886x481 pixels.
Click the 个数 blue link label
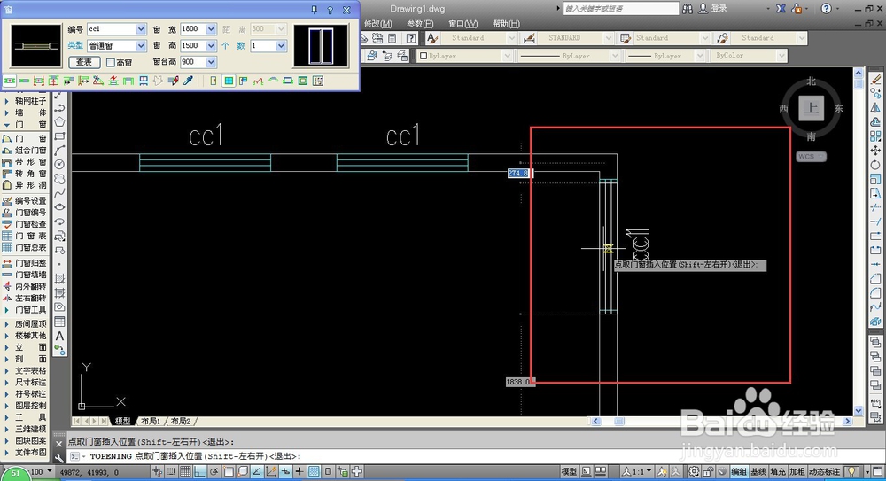(x=233, y=46)
